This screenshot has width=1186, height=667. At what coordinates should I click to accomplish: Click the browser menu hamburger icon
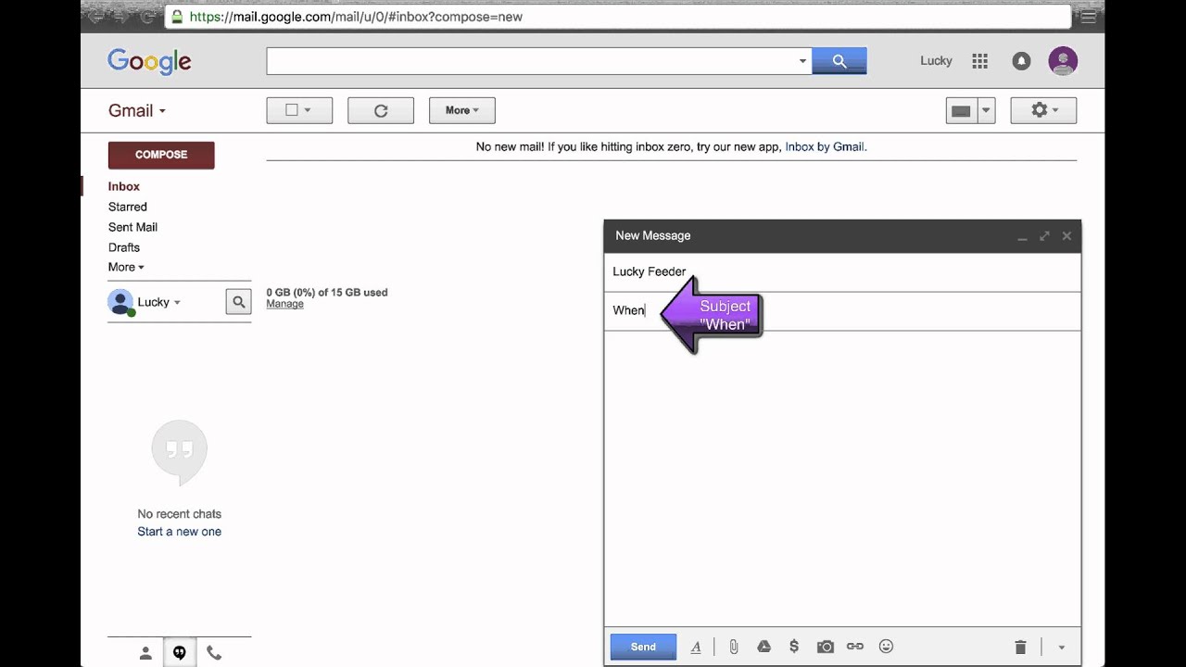(x=1088, y=17)
